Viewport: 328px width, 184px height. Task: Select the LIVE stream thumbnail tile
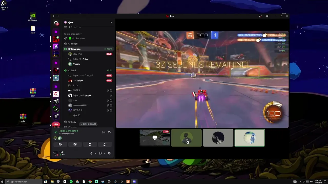pos(155,138)
